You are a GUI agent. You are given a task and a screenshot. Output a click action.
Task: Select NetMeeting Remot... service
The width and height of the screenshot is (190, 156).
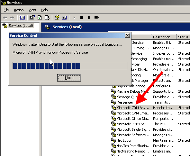tap(132, 151)
